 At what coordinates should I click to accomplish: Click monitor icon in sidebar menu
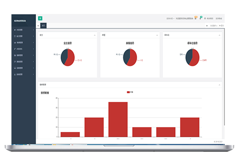15,68
